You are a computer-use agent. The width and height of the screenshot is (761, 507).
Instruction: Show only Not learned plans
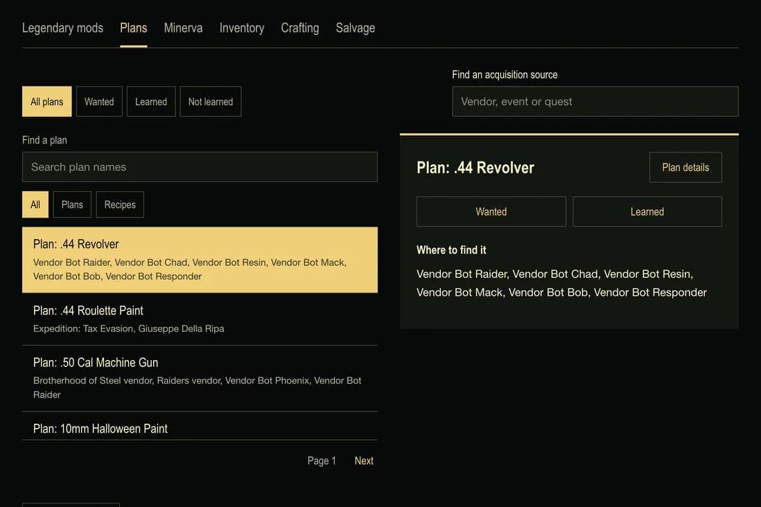(x=211, y=101)
